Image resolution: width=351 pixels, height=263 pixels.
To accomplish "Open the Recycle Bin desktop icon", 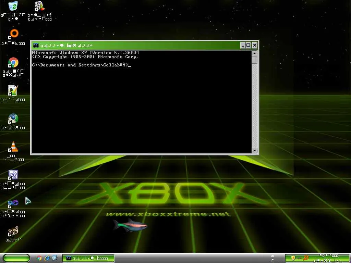I will click(x=13, y=6).
